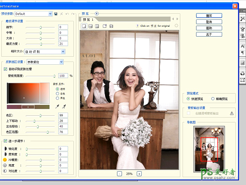Pick skin color with the first eyedropper

(x=57, y=106)
